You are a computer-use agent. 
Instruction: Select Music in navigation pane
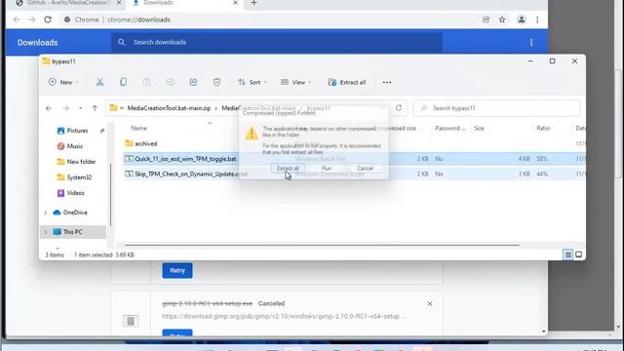(75, 146)
